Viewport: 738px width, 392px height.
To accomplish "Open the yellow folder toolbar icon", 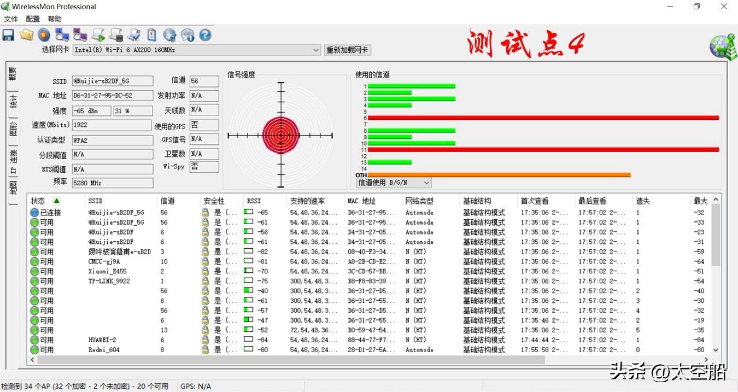I will [26, 36].
